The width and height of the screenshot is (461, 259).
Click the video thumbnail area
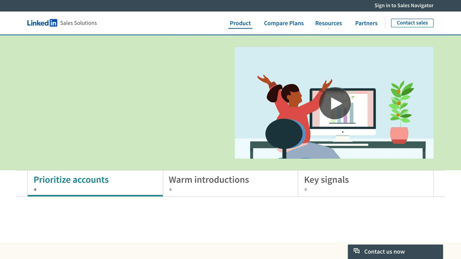coord(334,103)
